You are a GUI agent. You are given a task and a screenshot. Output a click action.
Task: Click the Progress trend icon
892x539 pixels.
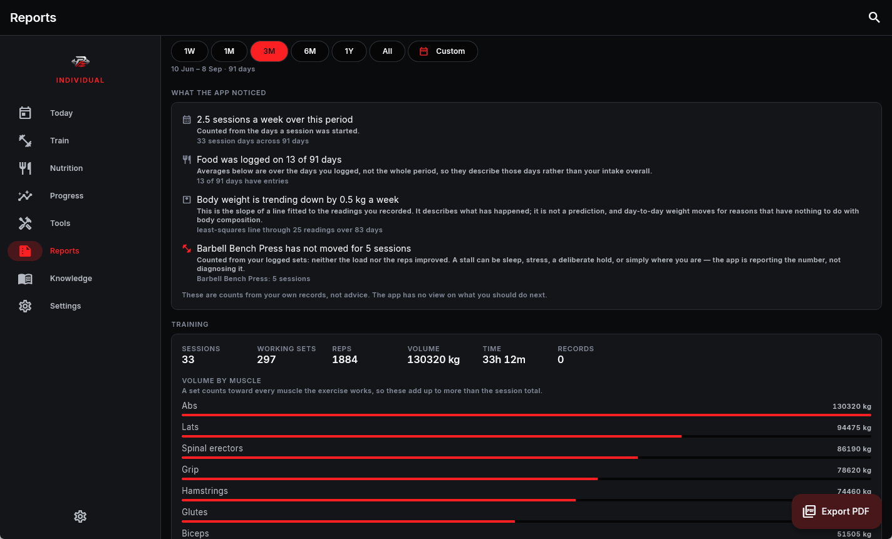25,195
